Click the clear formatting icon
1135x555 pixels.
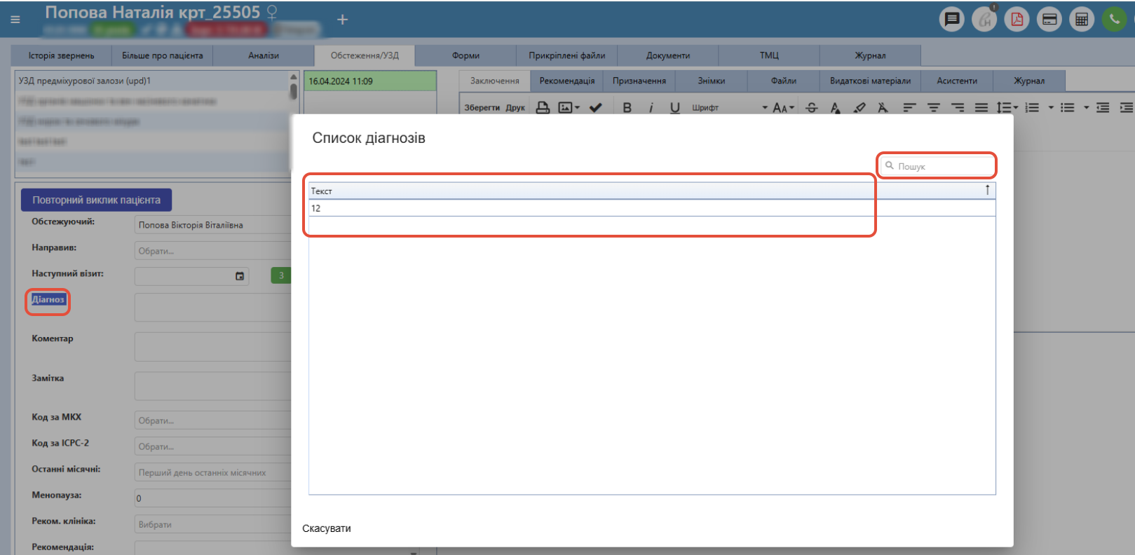click(883, 107)
